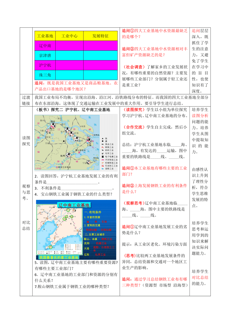The height and width of the screenshot is (326, 231).
Task: Select the "沪宁杭" cell in the colored table
Action: 45,65
